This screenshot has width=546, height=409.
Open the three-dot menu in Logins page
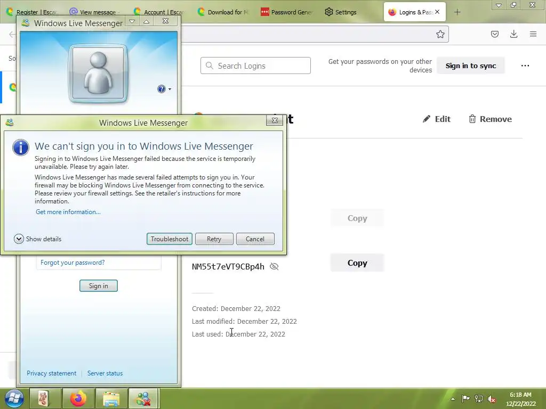point(525,66)
